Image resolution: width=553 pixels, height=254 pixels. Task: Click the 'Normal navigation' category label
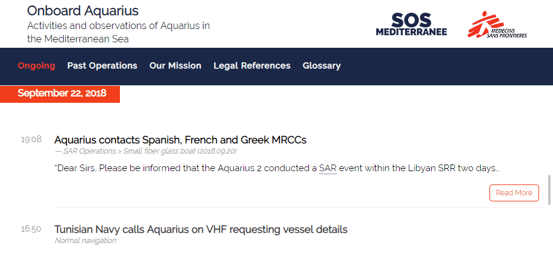click(x=85, y=241)
